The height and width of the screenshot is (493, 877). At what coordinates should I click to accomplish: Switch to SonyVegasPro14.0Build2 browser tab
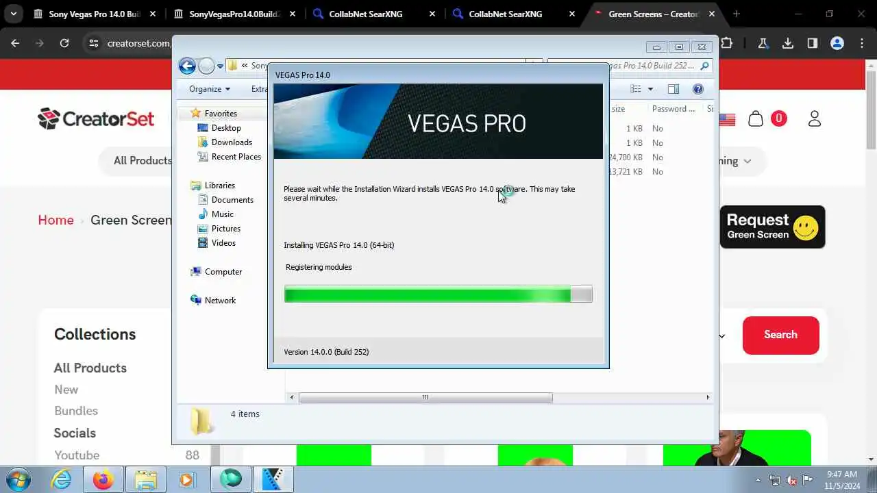point(235,14)
